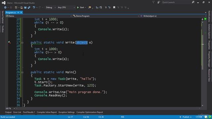The width and height of the screenshot is (212, 119).
Task: Click the highlighted 'object' keyword on line 17
Action: [x=82, y=43]
